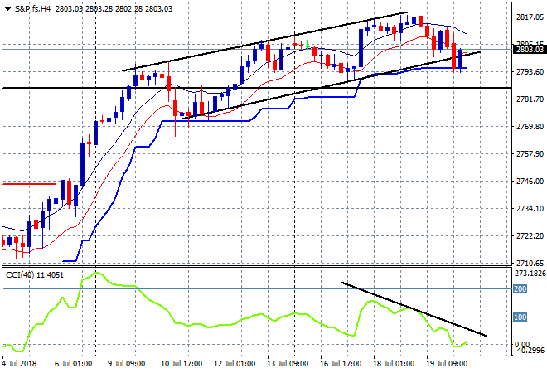547x373 pixels.
Task: Click the 2757.90 price axis label
Action: [x=530, y=154]
